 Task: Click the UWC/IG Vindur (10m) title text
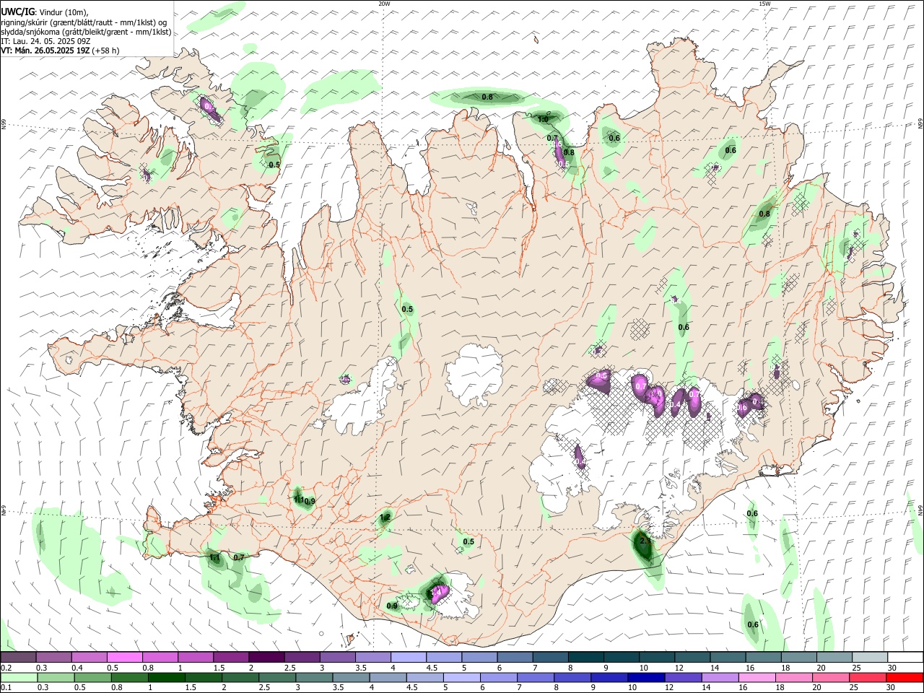pos(44,12)
